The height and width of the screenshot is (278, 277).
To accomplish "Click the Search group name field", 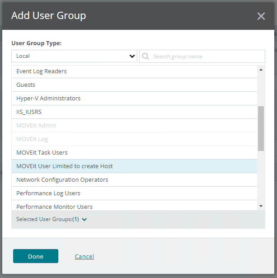I will point(202,56).
